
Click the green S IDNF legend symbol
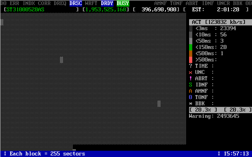tap(191, 84)
